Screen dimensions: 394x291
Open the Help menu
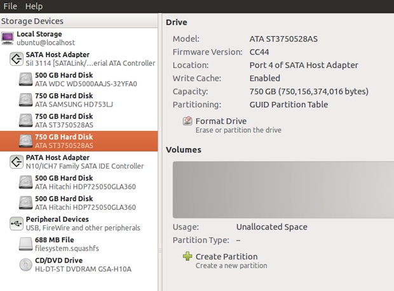34,6
